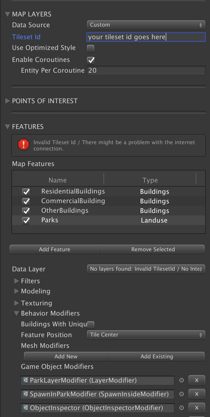Open the object picker for ObjectInspector
The width and height of the screenshot is (210, 417).
coord(181,408)
